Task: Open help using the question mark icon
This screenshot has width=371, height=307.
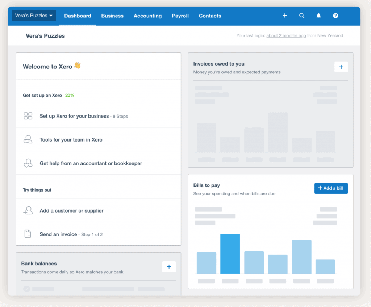Action: [x=335, y=16]
